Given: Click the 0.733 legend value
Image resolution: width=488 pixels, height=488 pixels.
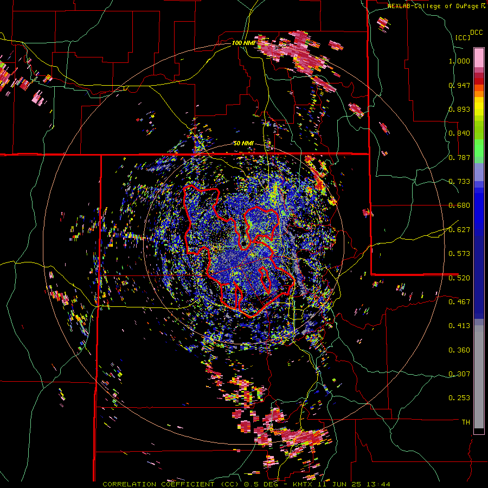Looking at the screenshot, I should click(x=459, y=182).
